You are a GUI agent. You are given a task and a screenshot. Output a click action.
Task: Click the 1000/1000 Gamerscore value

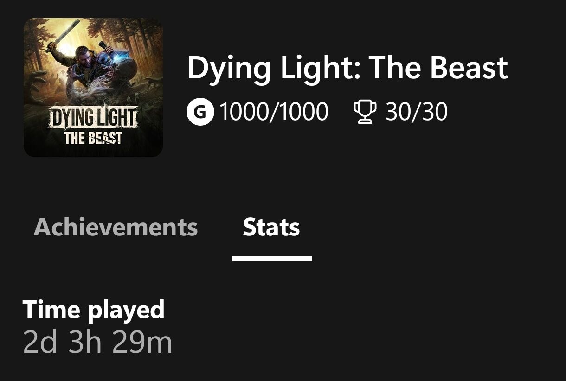(274, 112)
